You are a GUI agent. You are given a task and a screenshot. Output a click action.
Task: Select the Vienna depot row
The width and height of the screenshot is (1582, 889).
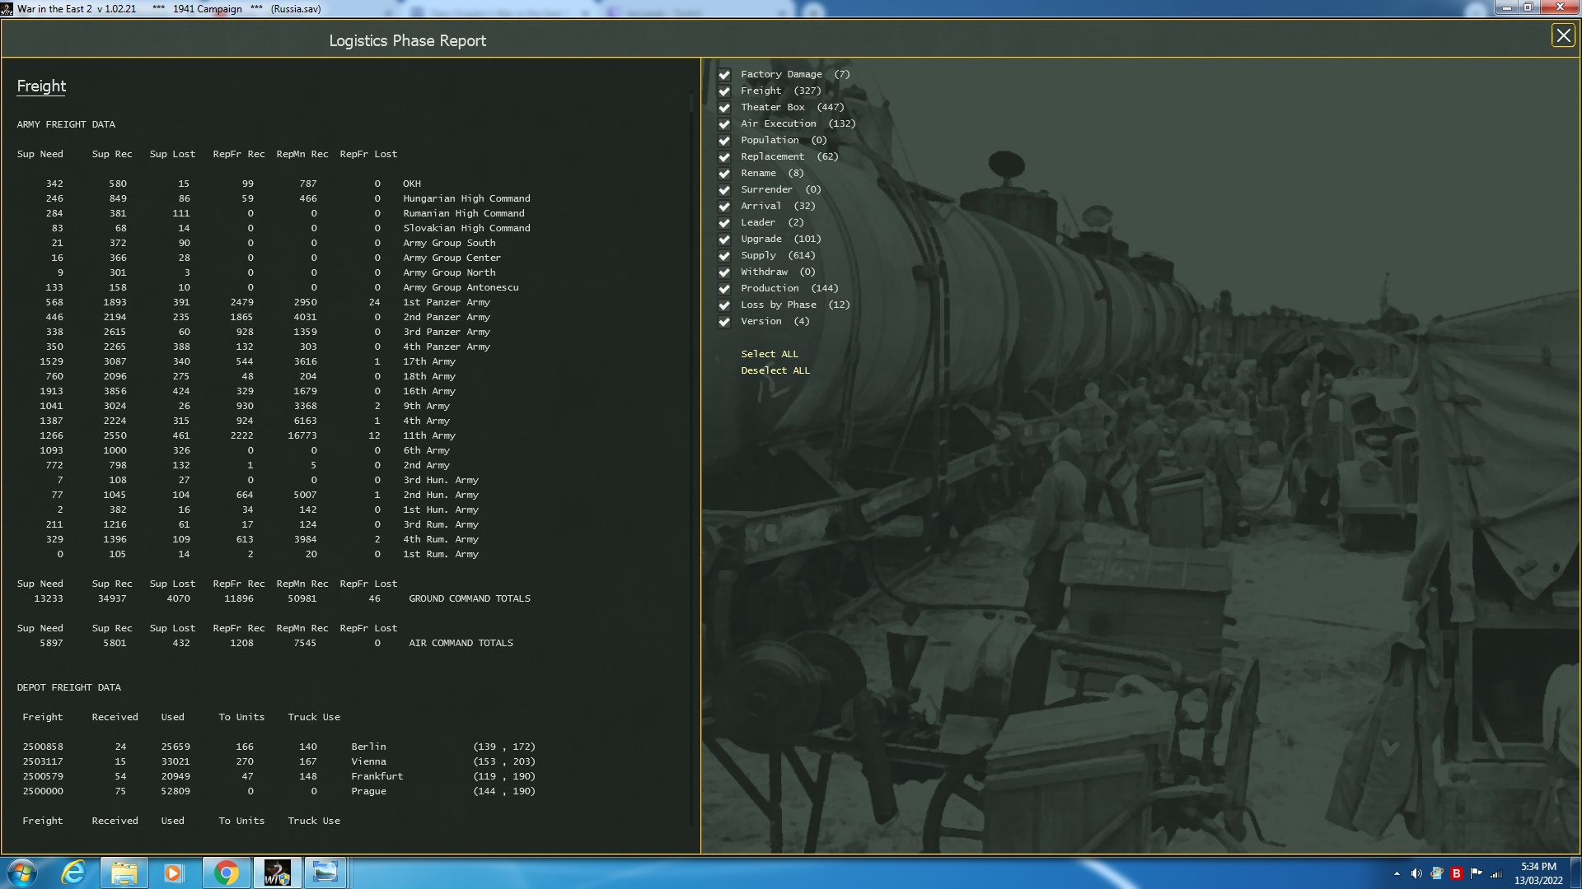(x=278, y=761)
